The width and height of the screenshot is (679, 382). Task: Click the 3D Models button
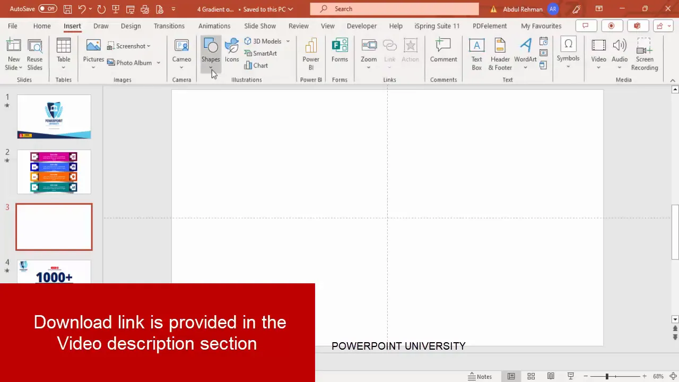pos(263,41)
